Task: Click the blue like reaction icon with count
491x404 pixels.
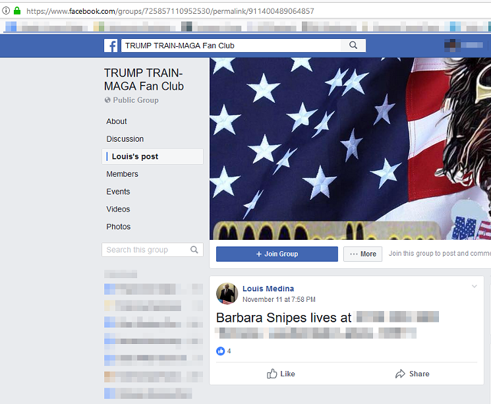Action: pyautogui.click(x=221, y=351)
